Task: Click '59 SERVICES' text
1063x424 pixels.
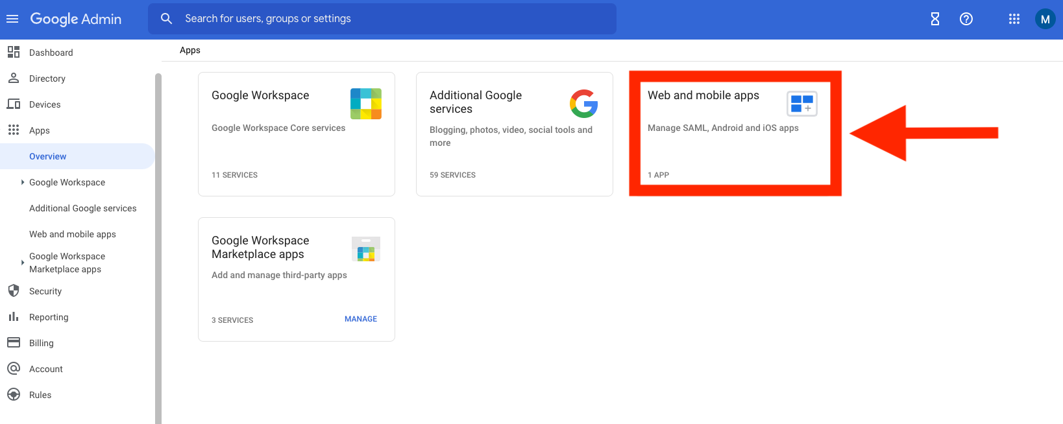Action: 452,175
